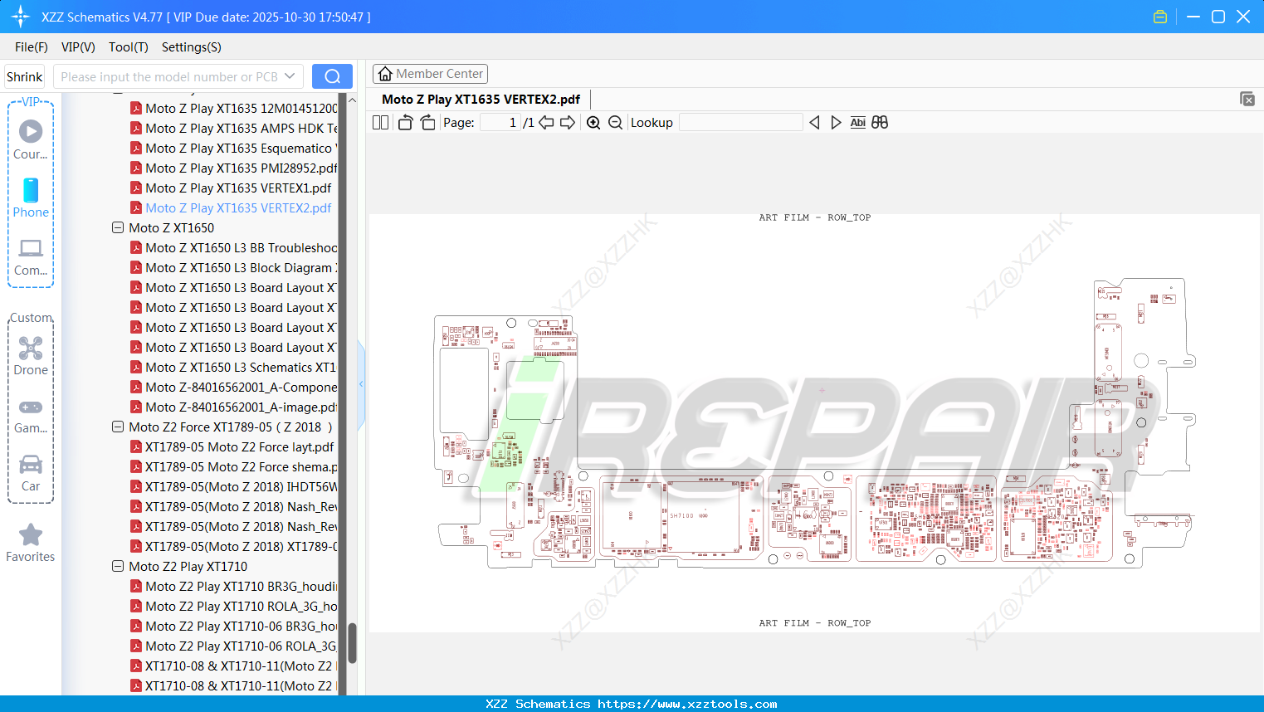Open XT1789-05 Moto Z2 Force layt.pdf
Image resolution: width=1264 pixels, height=712 pixels.
240,447
